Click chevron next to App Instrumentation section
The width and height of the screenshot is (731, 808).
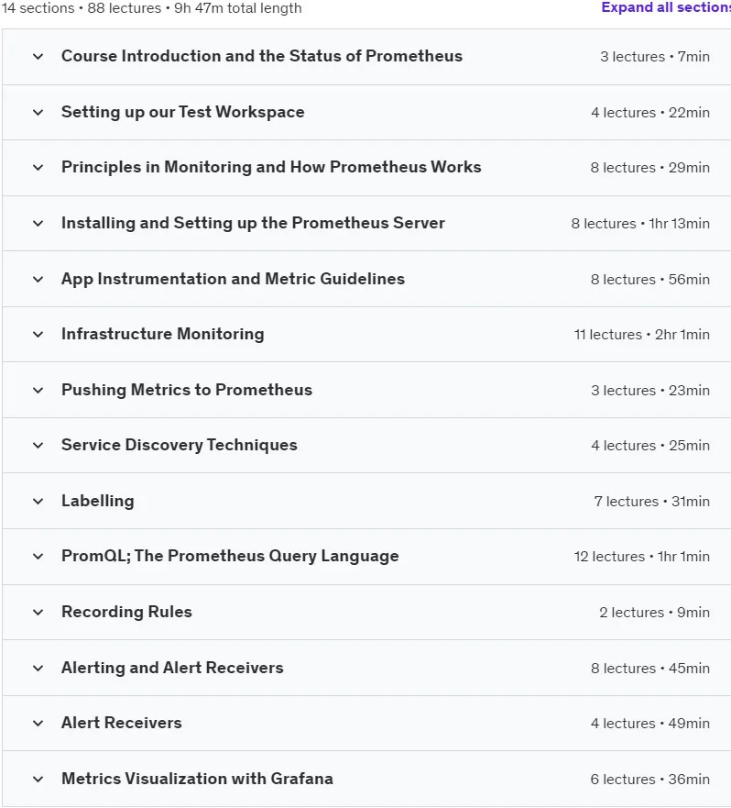click(x=38, y=280)
